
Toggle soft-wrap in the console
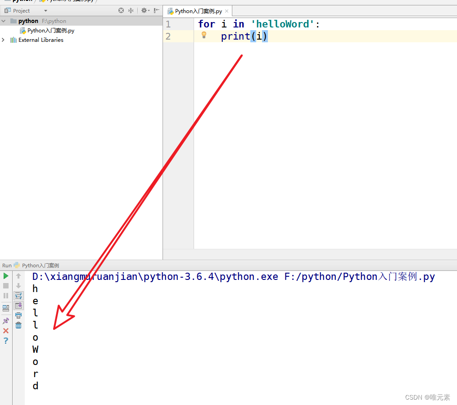pyautogui.click(x=18, y=296)
